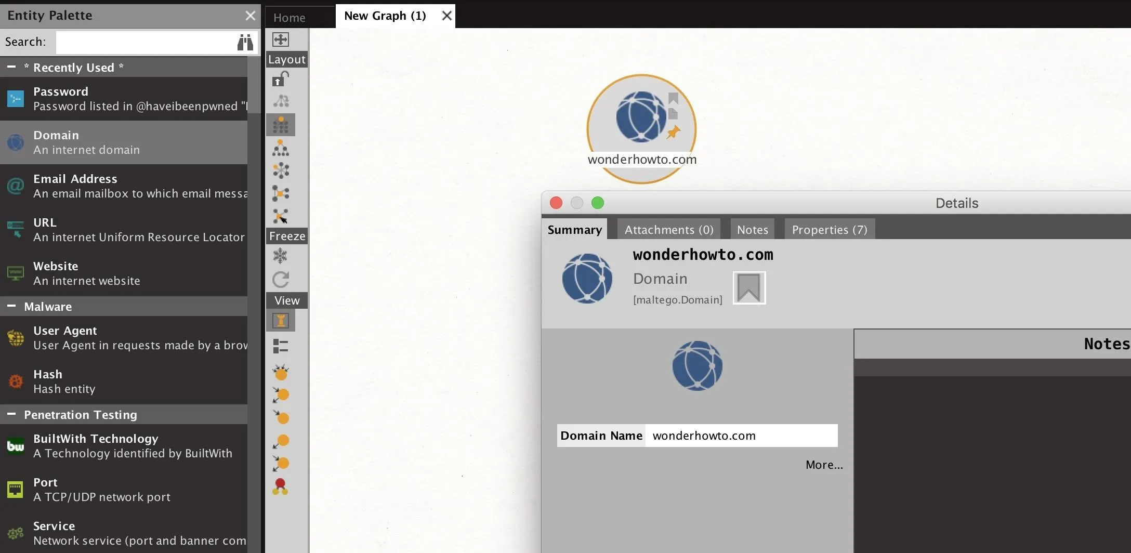The image size is (1131, 553).
Task: Open the Notes tab in Details
Action: tap(752, 230)
